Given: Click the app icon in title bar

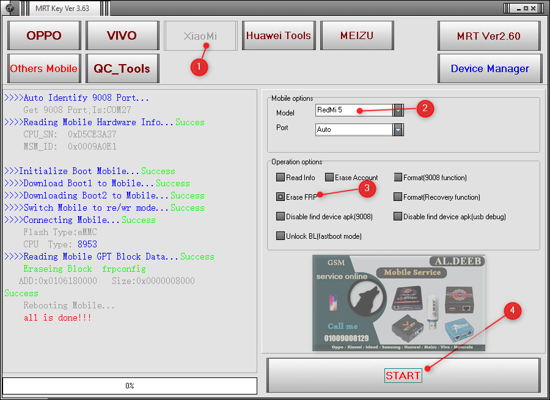Looking at the screenshot, I should pos(10,8).
